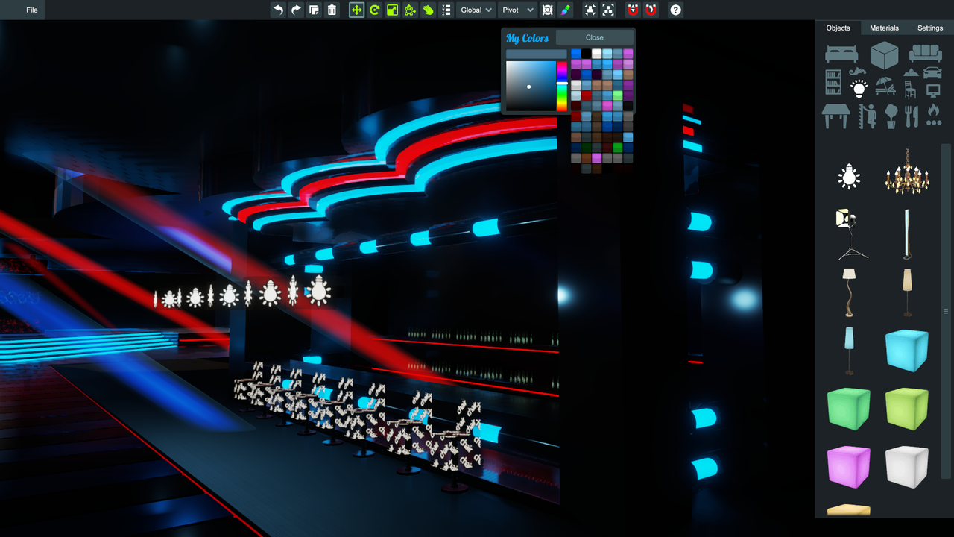Close the My Colors panel
954x537 pixels.
coord(595,37)
